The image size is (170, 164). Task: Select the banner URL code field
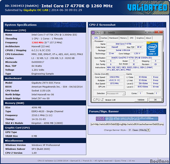tap(127, 124)
